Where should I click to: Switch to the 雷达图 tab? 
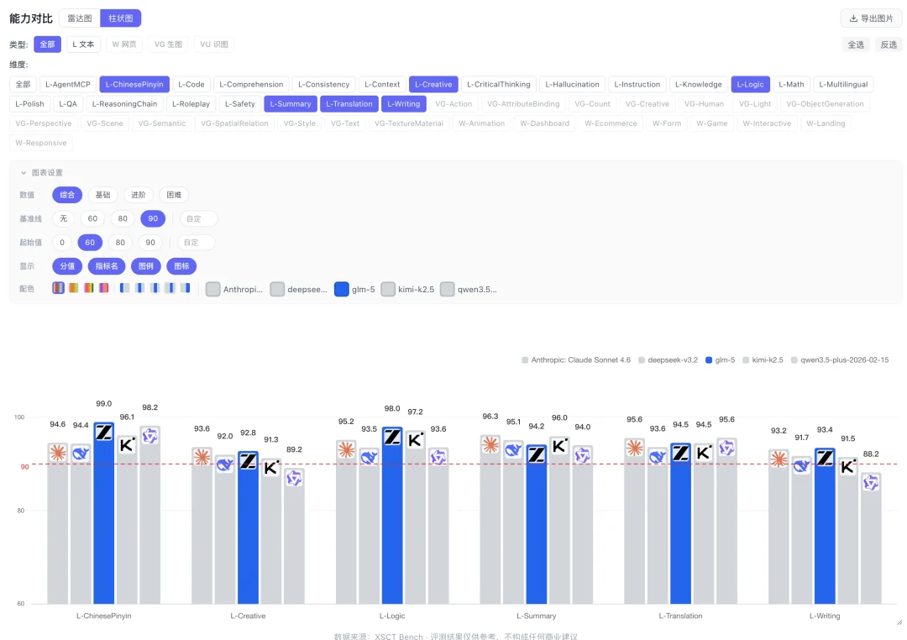point(80,18)
